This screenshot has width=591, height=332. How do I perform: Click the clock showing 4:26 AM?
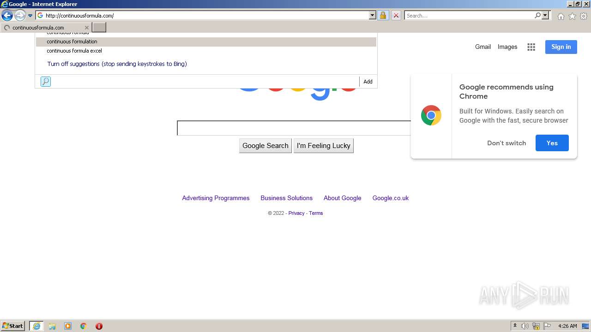pyautogui.click(x=567, y=326)
